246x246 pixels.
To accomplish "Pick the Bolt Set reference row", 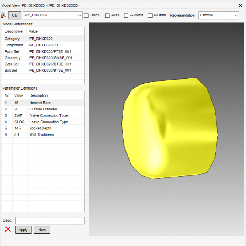I will pyautogui.click(x=43, y=71).
